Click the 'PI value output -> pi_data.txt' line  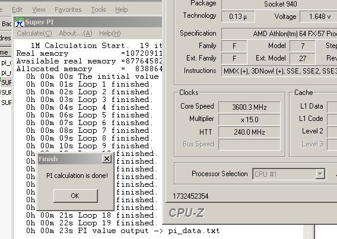pos(123,231)
